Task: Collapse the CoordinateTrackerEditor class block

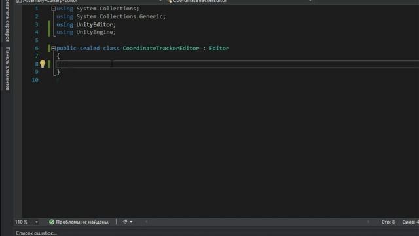Action: [x=53, y=48]
